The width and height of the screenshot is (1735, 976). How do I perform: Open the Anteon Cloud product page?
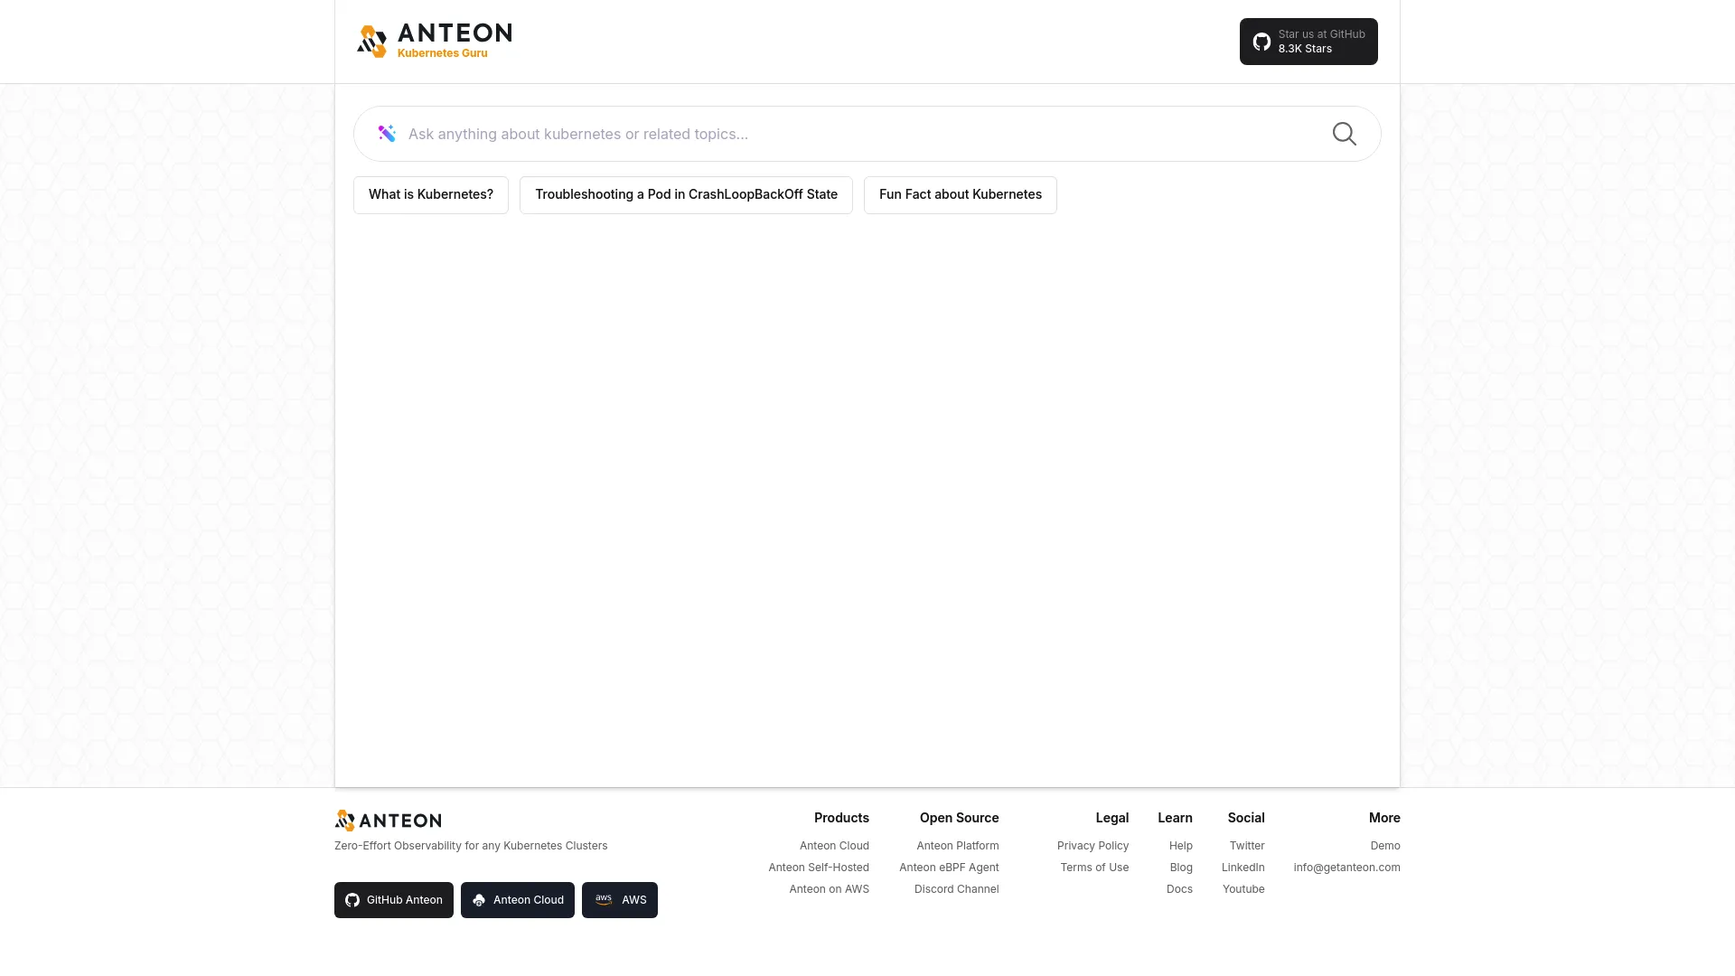point(834,845)
